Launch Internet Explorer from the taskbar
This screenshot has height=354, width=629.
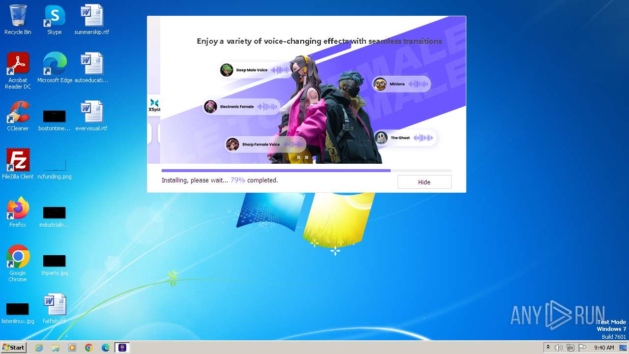tap(39, 348)
